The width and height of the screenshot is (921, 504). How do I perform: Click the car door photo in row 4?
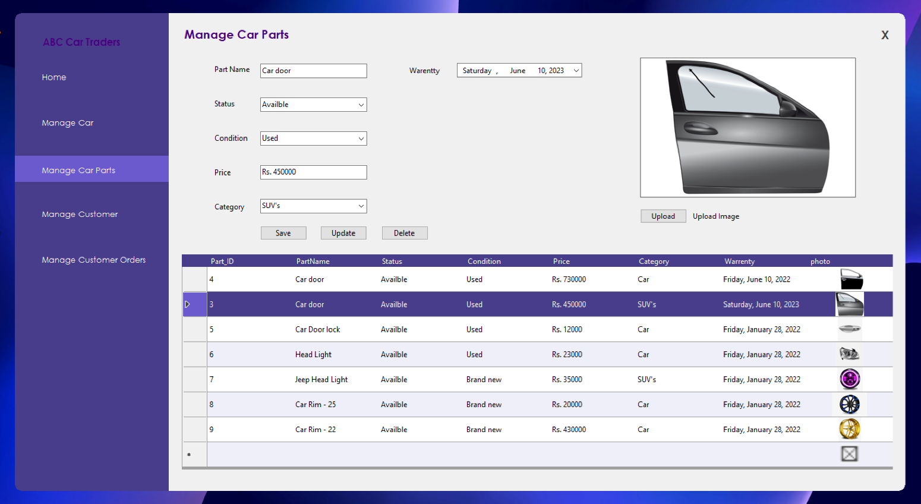[851, 279]
